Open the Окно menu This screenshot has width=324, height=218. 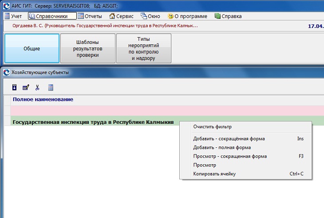tap(150, 16)
